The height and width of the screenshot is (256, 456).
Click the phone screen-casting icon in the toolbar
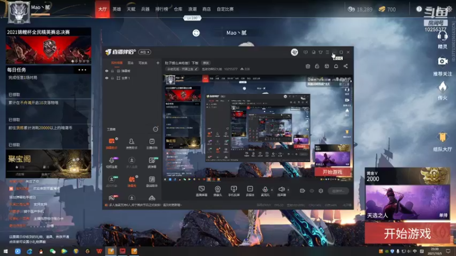234,191
